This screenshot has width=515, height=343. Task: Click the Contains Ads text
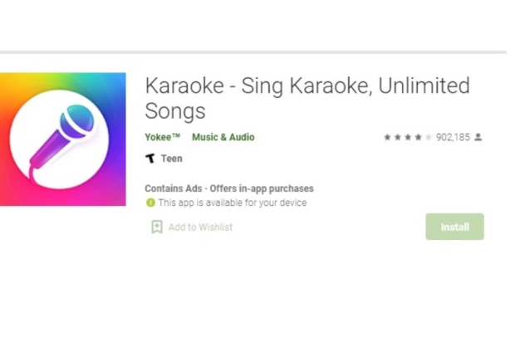pos(171,189)
